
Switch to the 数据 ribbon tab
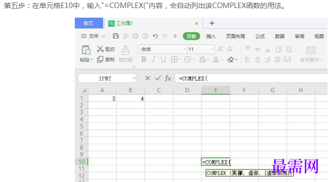tap(279, 36)
